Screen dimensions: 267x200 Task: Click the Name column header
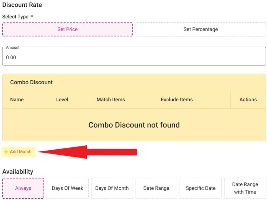click(17, 99)
